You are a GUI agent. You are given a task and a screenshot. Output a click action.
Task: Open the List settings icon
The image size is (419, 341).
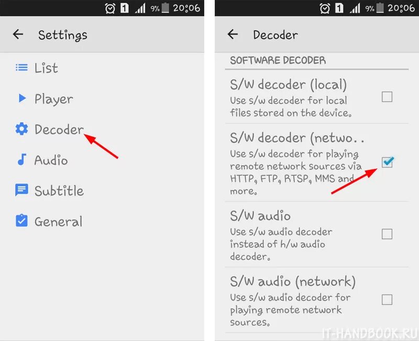[21, 68]
